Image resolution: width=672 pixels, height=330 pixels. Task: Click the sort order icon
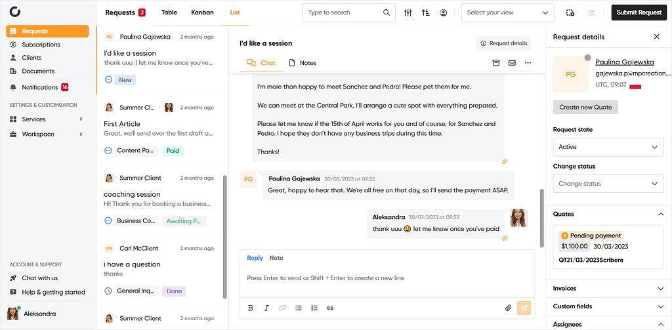(x=425, y=13)
